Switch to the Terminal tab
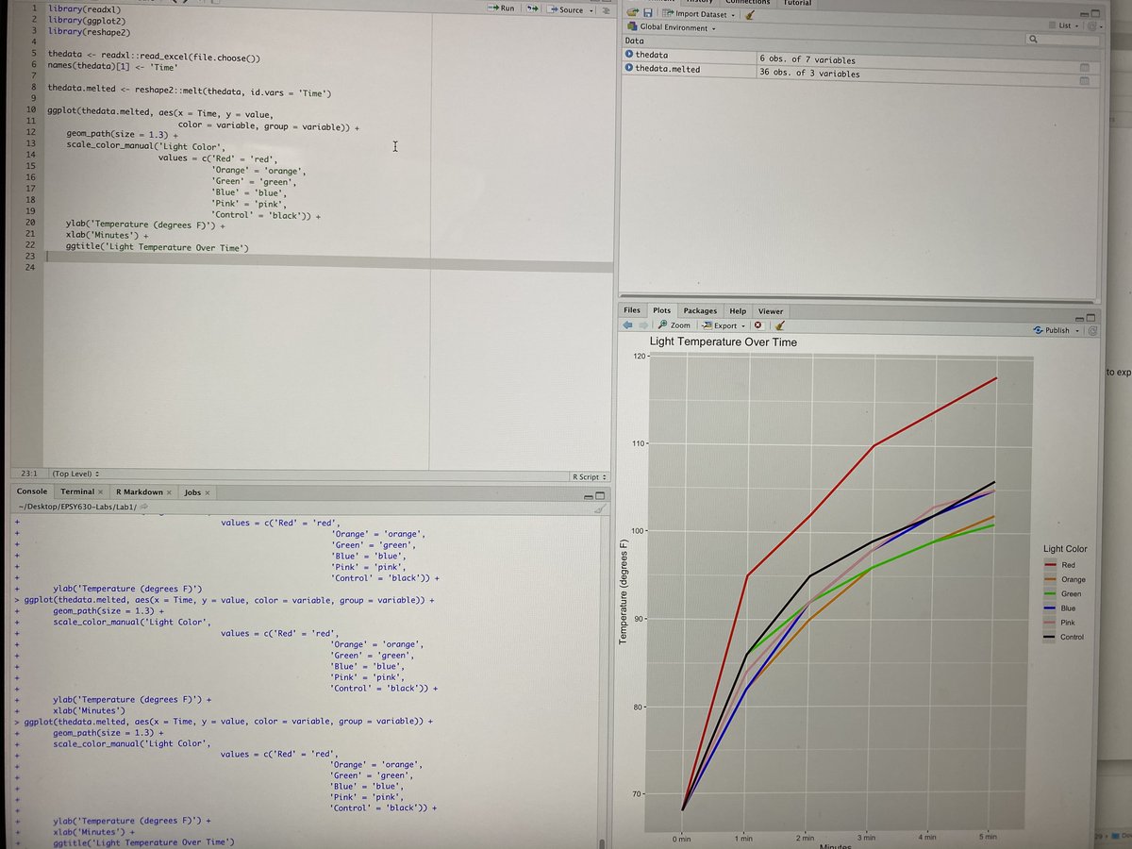Viewport: 1132px width, 849px height. point(77,491)
